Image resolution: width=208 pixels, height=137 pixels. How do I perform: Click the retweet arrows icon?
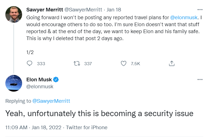coord(76,63)
